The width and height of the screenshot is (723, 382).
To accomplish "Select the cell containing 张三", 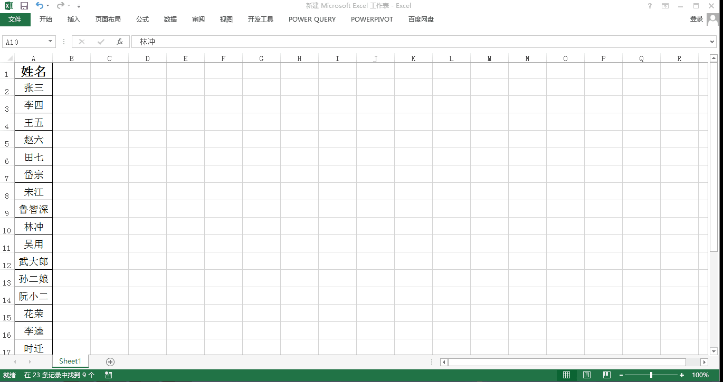I will coord(34,87).
